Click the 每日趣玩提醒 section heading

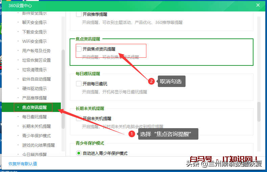pos(88,74)
